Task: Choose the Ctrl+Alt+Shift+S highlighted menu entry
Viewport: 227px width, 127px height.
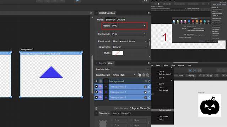Action: [x=162, y=110]
